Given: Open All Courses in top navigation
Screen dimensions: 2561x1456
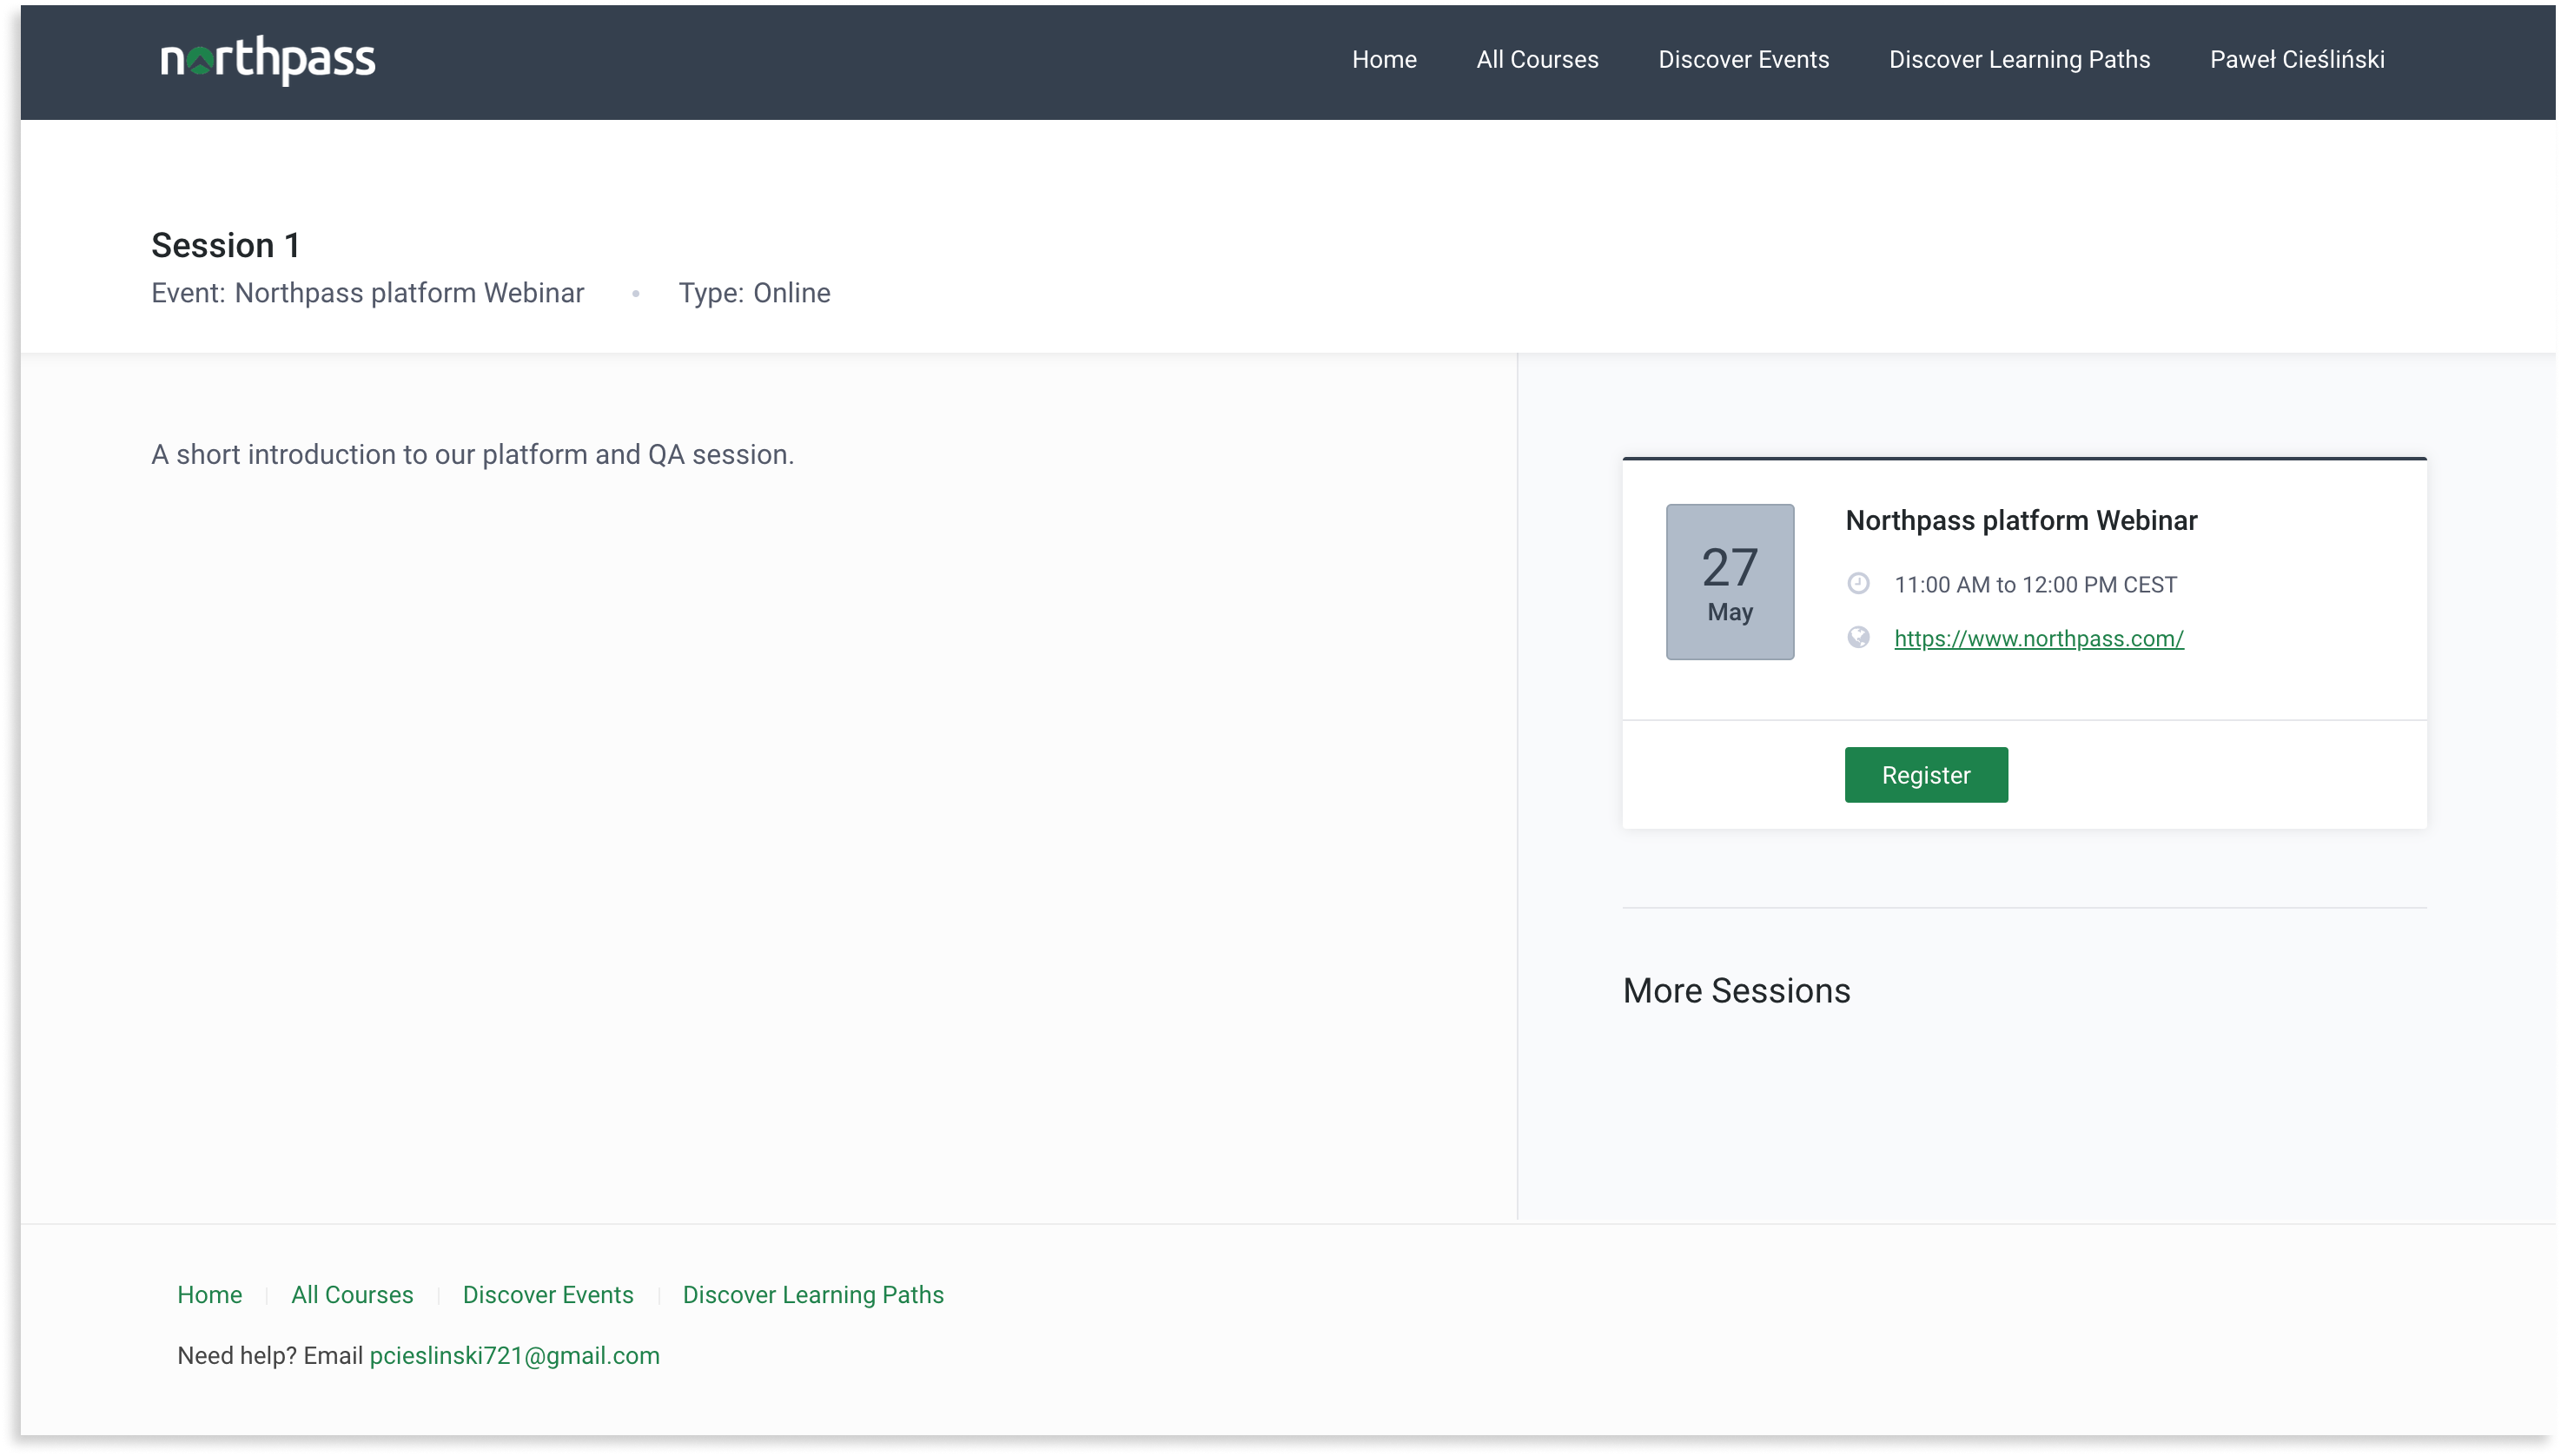Looking at the screenshot, I should [x=1537, y=60].
